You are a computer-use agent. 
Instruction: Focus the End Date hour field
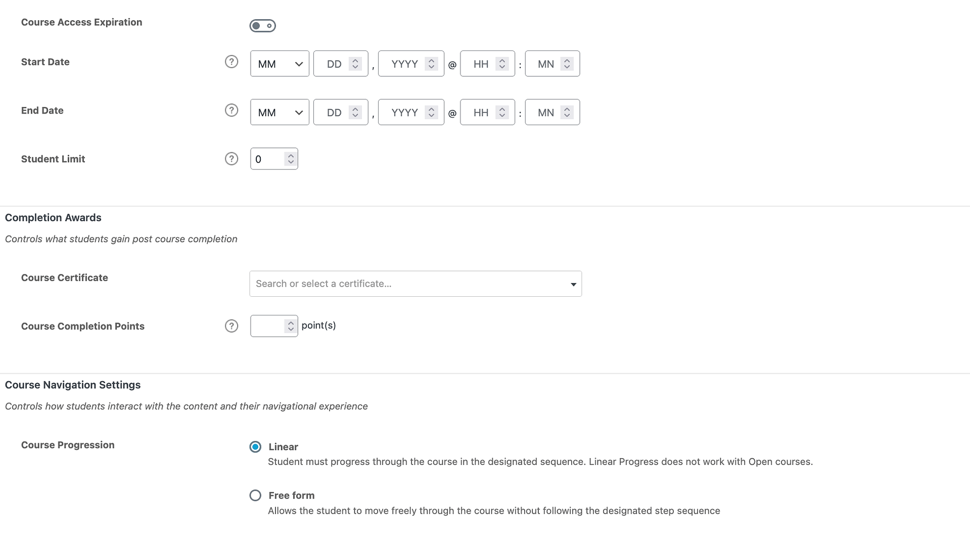point(480,113)
